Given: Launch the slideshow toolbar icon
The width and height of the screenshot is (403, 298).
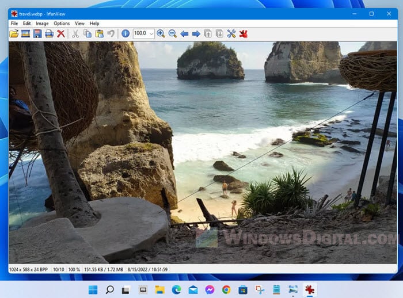Looking at the screenshot, I should pyautogui.click(x=25, y=33).
